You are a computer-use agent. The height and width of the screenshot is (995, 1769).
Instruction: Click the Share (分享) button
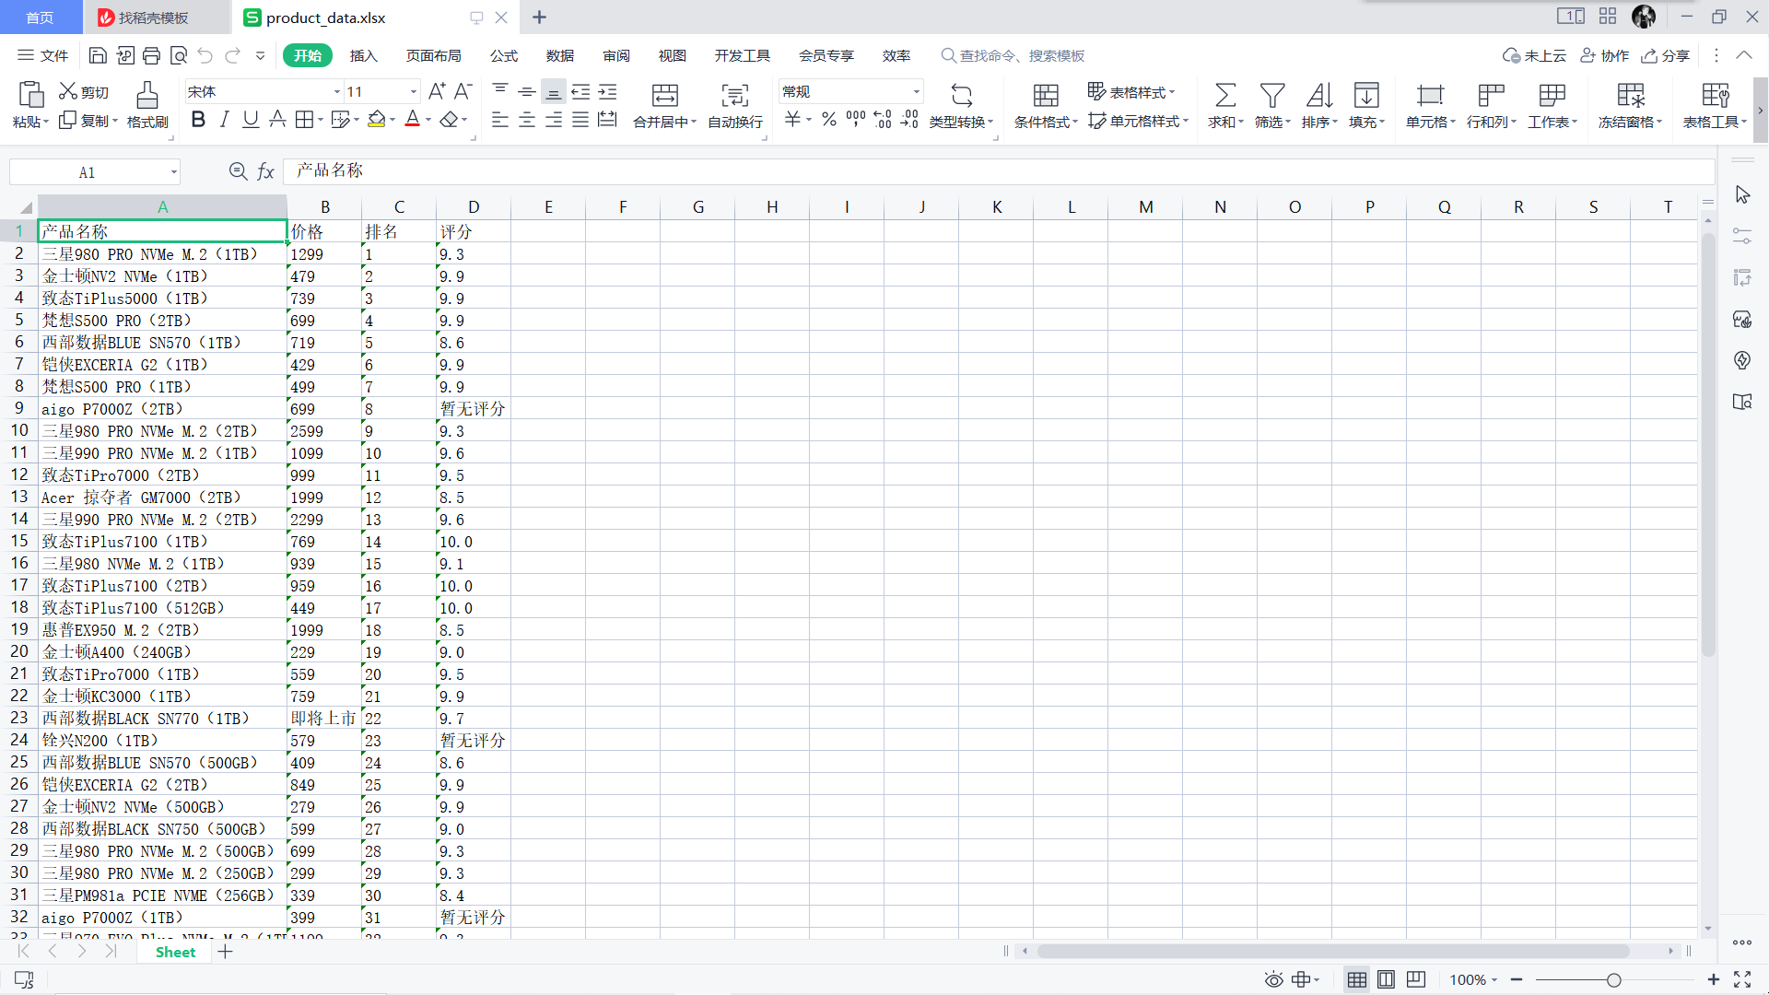1666,56
